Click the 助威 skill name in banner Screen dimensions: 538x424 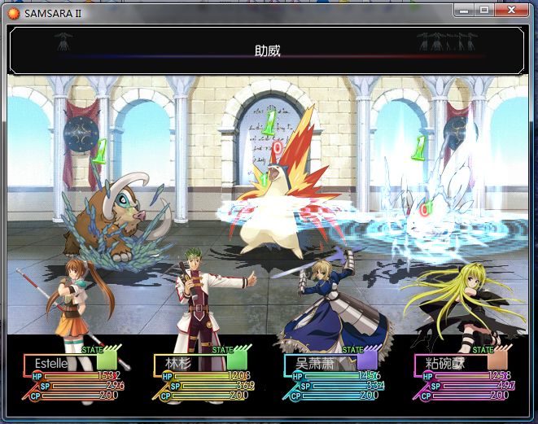(x=268, y=50)
